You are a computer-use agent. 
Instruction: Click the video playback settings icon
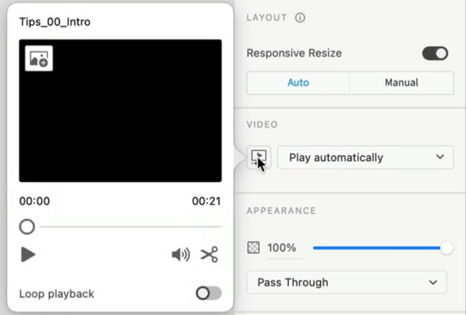tap(259, 157)
